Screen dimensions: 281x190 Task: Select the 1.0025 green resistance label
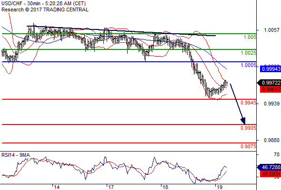pyautogui.click(x=249, y=53)
